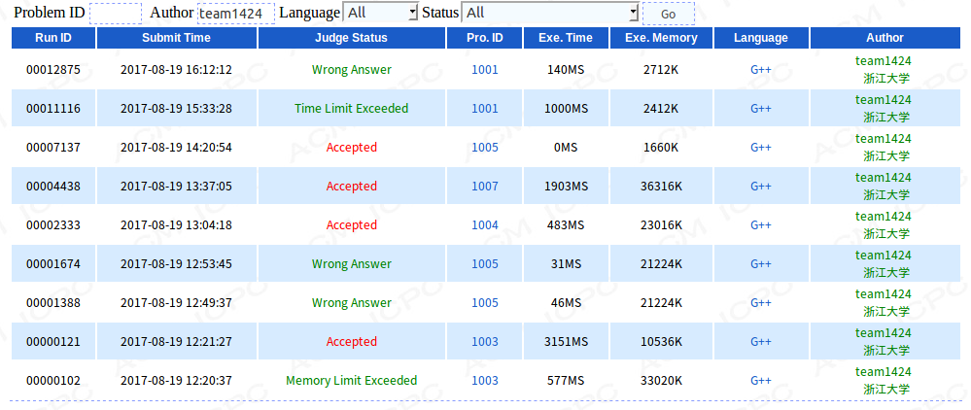
Task: Click G++ language link for run 00000102
Action: (x=760, y=381)
